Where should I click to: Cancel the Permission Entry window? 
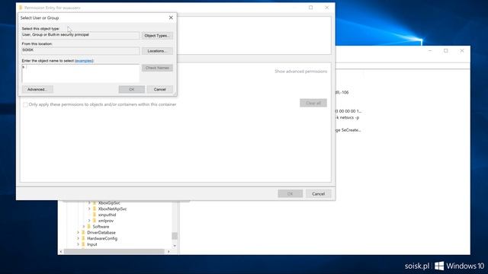(319, 194)
